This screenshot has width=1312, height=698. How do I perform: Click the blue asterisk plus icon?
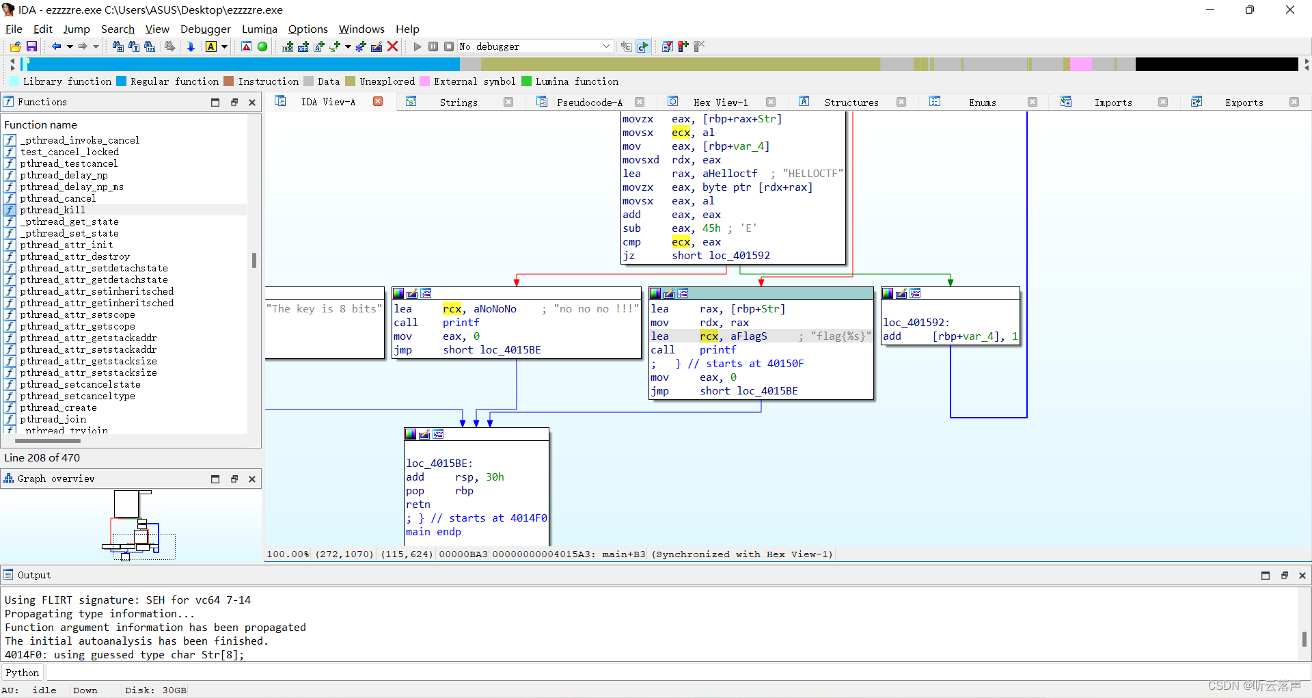(361, 46)
